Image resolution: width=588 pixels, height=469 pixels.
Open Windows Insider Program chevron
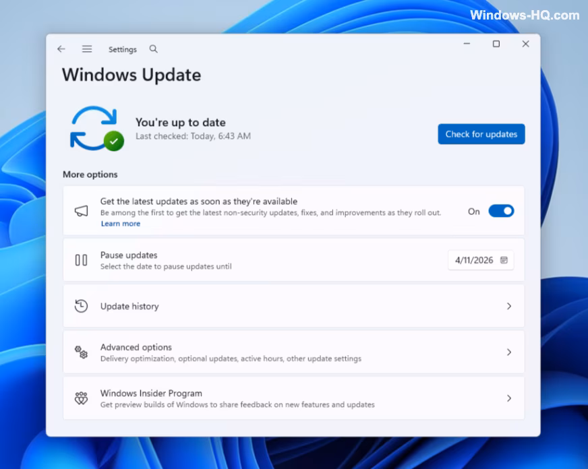(509, 398)
